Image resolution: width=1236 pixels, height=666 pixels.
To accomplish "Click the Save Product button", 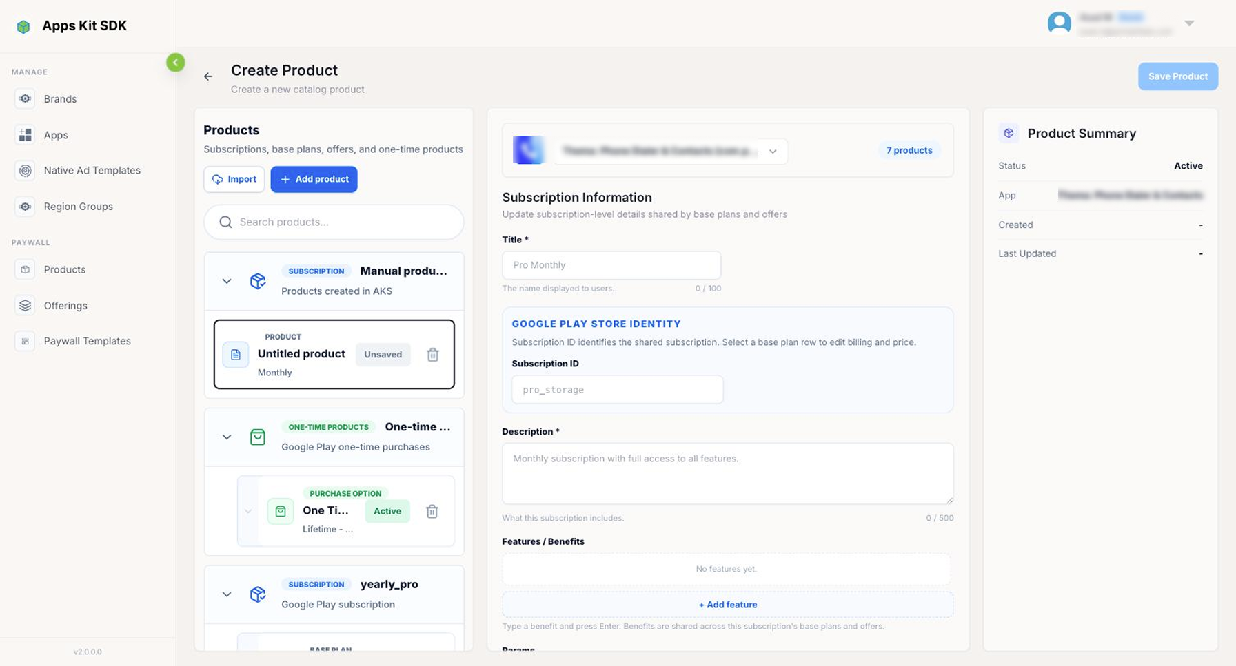I will pyautogui.click(x=1177, y=76).
